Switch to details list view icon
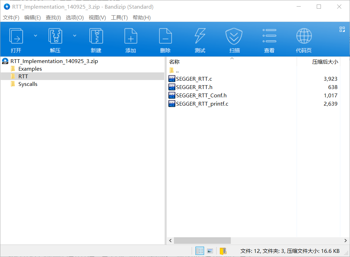 point(200,251)
